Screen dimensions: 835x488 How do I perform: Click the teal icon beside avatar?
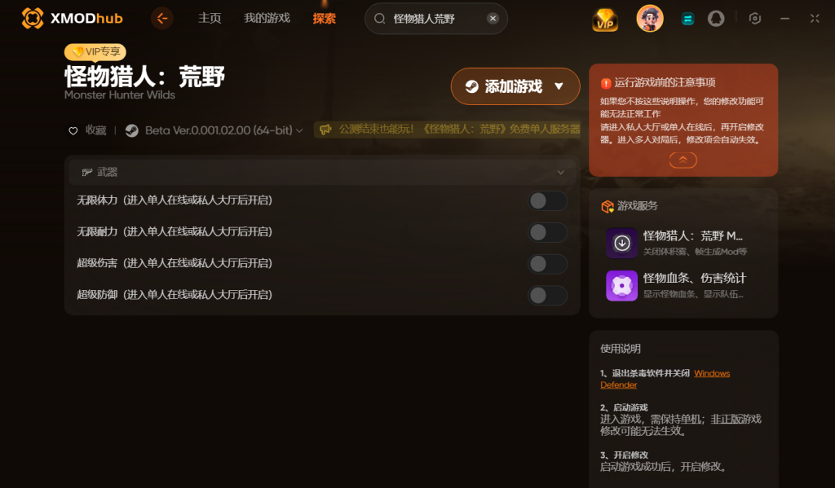[687, 20]
